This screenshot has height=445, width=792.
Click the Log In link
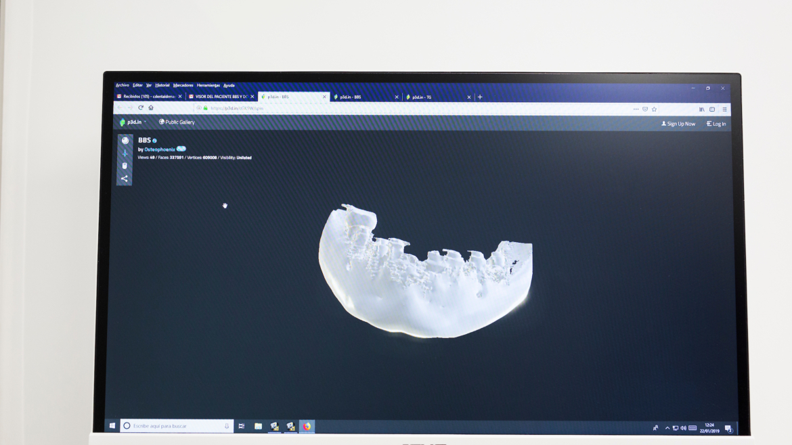pos(716,124)
